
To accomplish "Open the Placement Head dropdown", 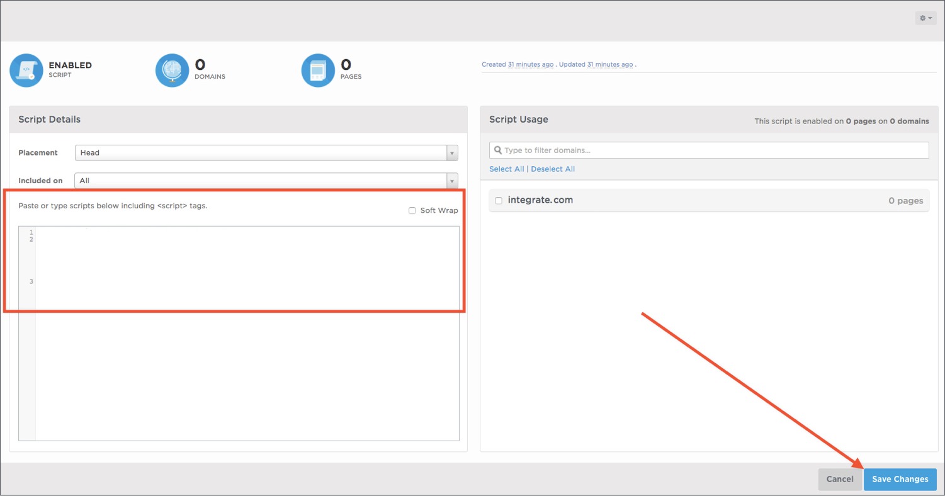I will pos(266,153).
